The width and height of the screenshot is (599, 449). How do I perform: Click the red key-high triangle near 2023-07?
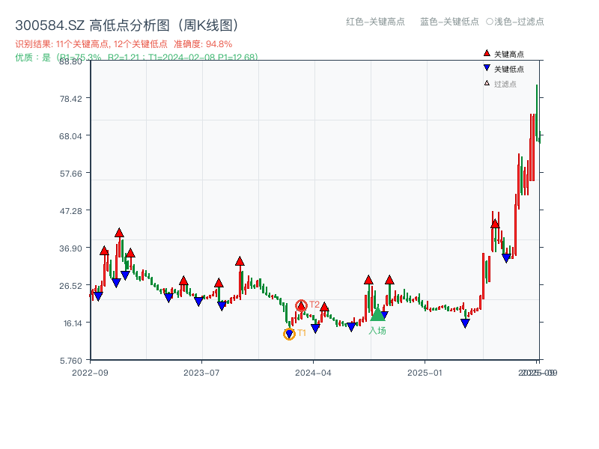[218, 283]
